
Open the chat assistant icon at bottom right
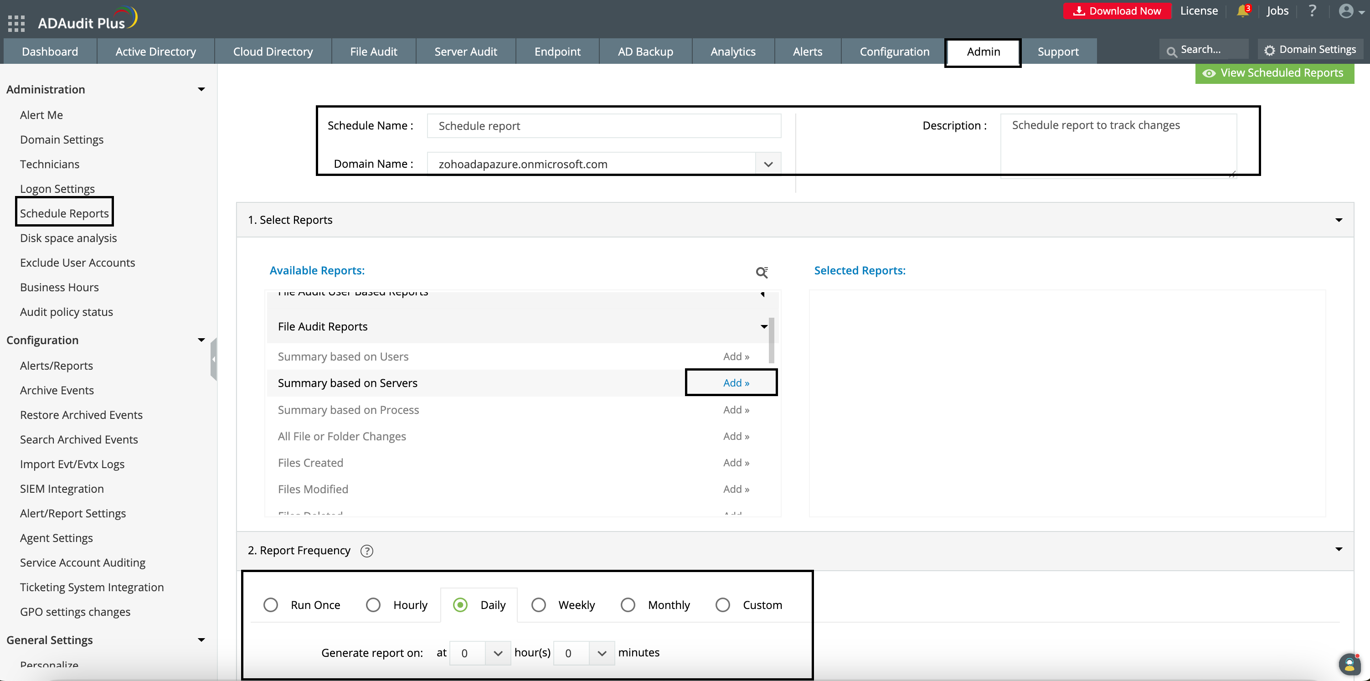click(x=1349, y=663)
